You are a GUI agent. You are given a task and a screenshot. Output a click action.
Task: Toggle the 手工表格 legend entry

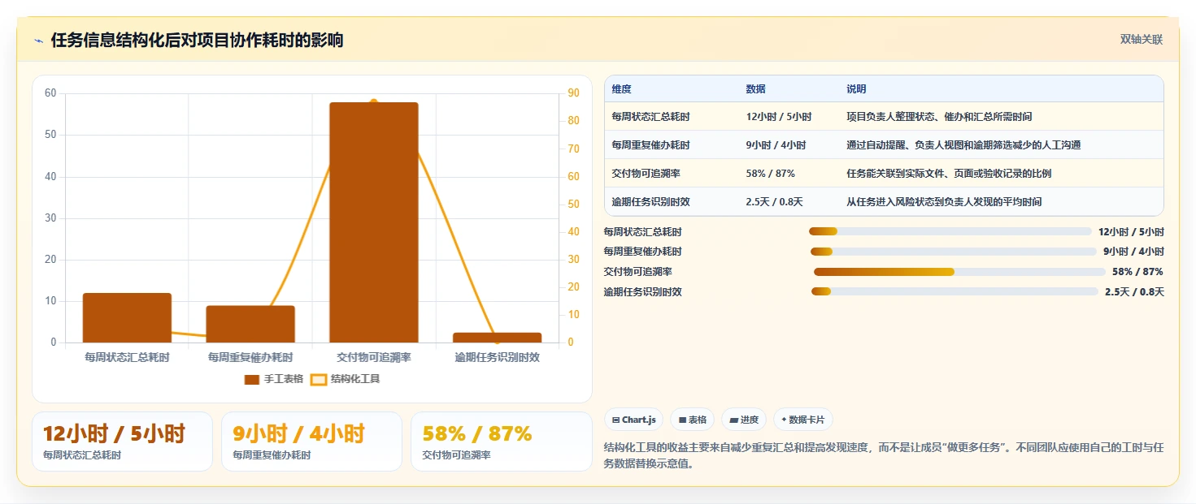274,379
